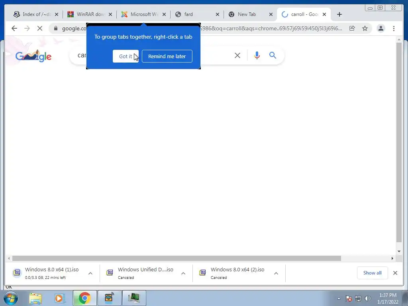Open the Chrome profile avatar

[x=381, y=28]
